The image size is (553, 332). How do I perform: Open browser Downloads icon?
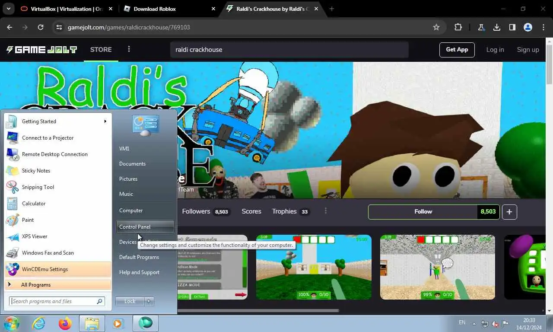coord(497,27)
